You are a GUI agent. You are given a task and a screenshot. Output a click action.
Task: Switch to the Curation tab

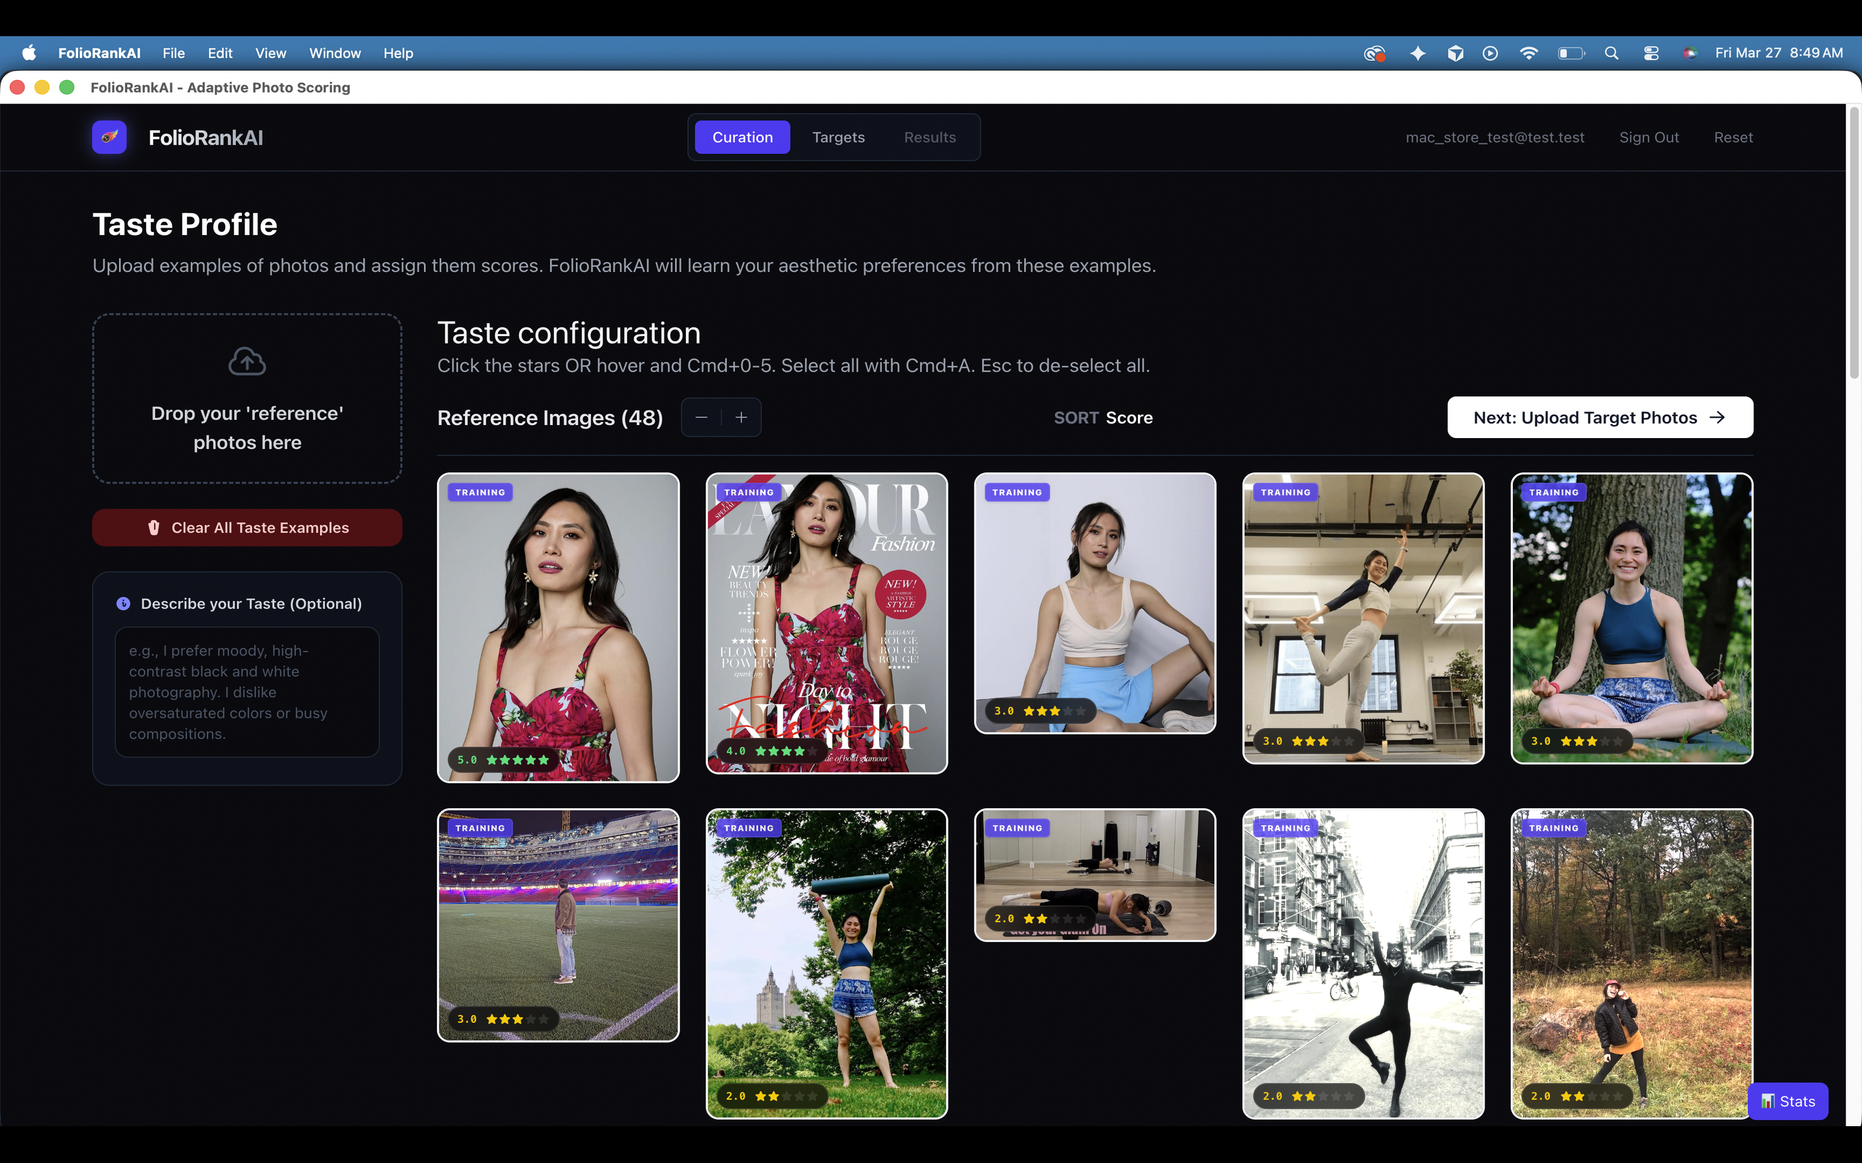tap(742, 137)
